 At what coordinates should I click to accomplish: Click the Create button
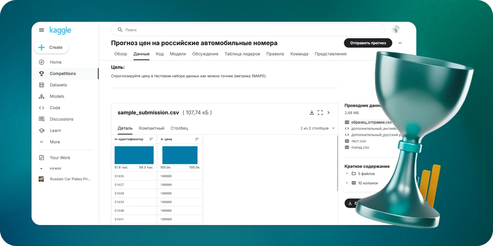[x=51, y=48]
